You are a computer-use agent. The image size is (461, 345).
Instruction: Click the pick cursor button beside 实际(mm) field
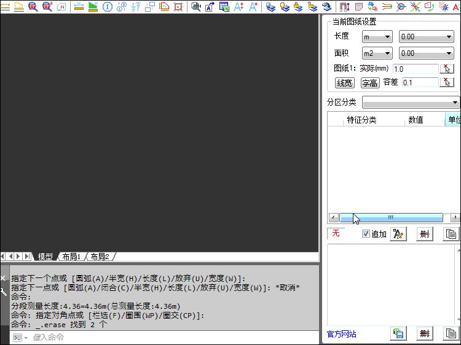pos(447,69)
